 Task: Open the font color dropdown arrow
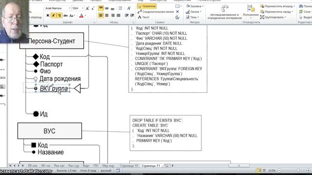coord(86,15)
